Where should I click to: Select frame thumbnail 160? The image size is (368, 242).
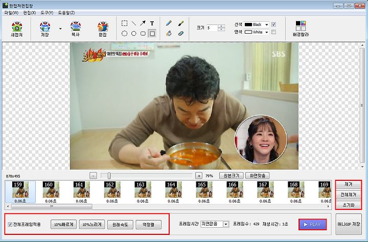51,192
